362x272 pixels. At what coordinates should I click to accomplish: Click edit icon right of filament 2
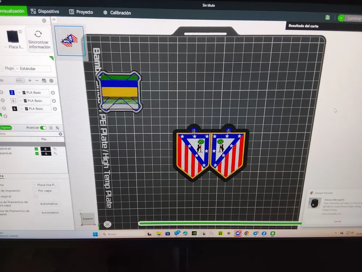[x=53, y=93]
